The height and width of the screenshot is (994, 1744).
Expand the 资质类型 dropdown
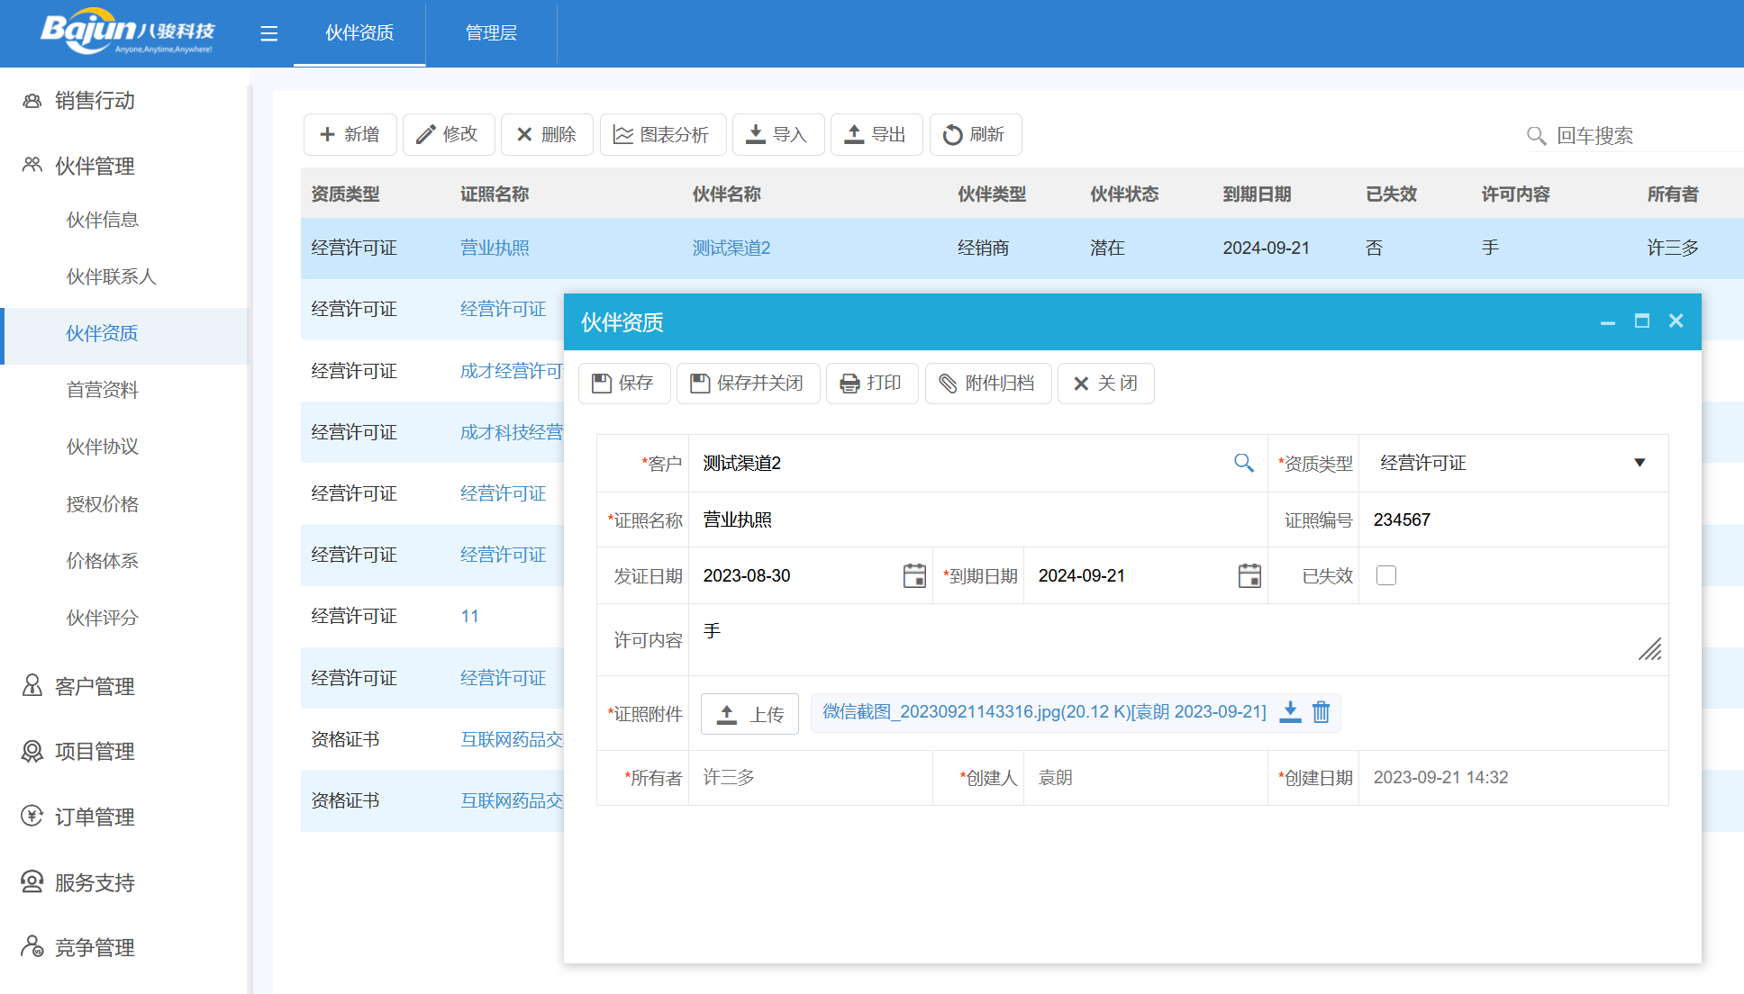point(1639,463)
